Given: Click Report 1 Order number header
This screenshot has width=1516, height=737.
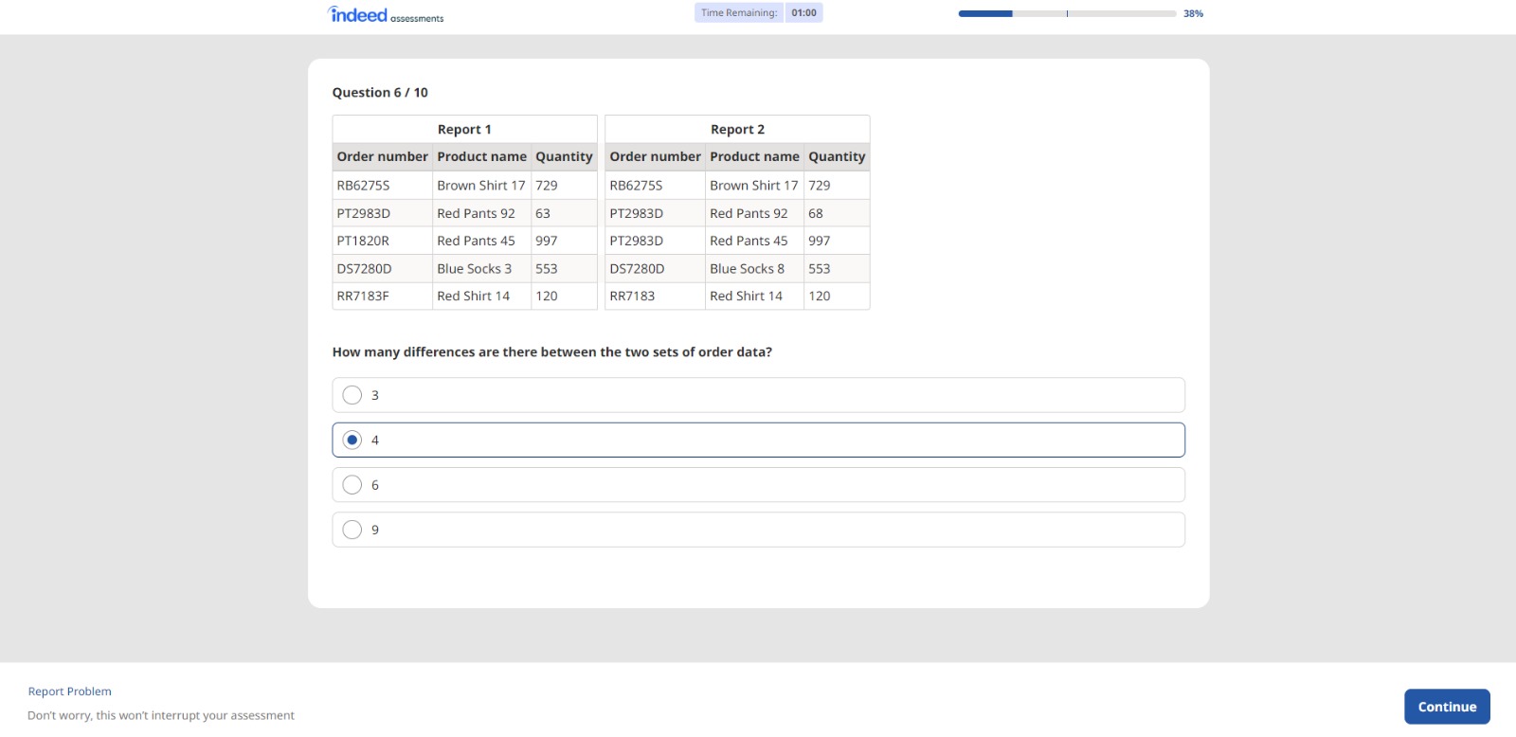Looking at the screenshot, I should (x=382, y=156).
